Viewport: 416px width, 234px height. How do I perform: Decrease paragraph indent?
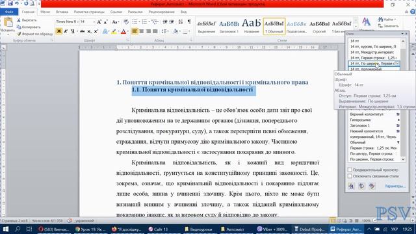point(165,21)
